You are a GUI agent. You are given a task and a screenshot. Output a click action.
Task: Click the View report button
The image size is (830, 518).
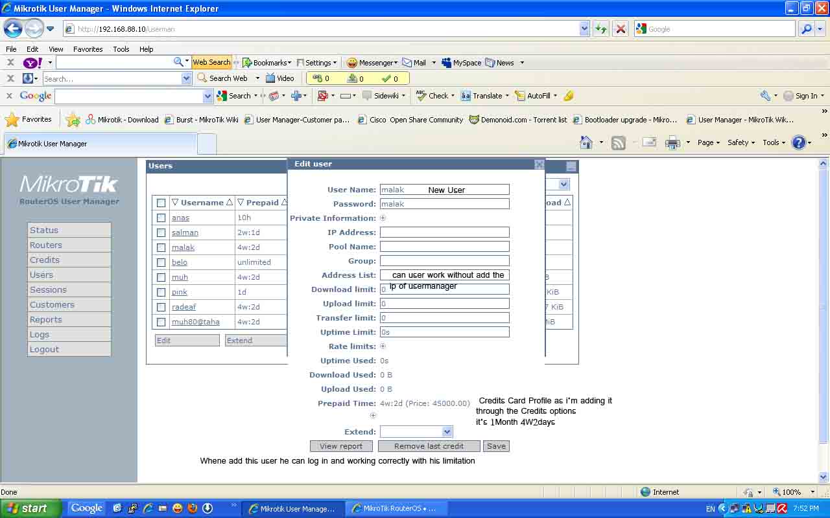[x=341, y=446]
